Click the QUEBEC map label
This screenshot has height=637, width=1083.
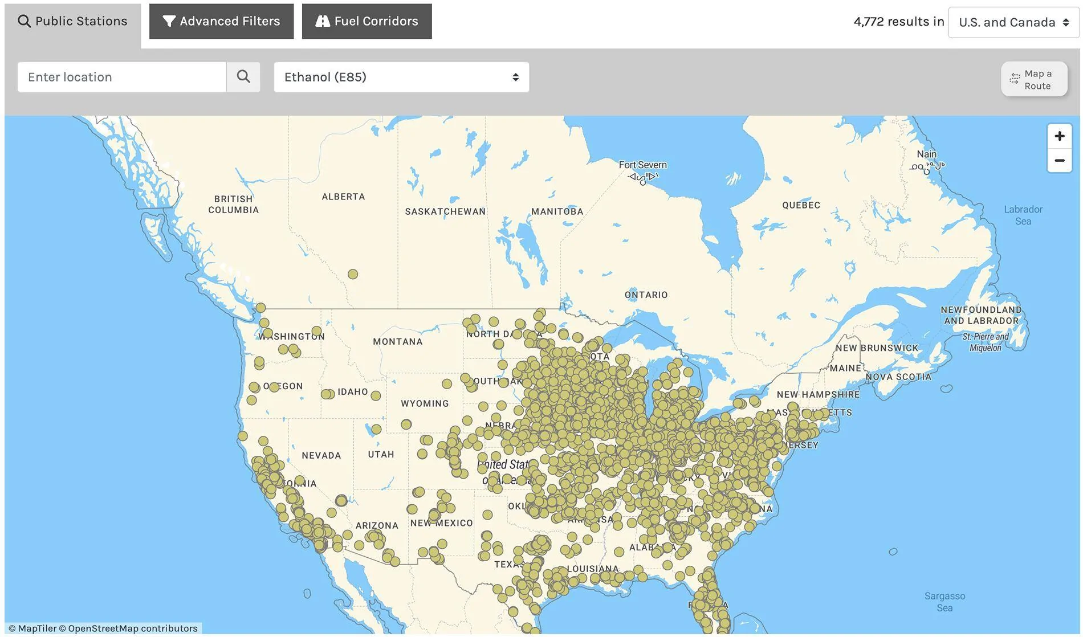pos(801,205)
